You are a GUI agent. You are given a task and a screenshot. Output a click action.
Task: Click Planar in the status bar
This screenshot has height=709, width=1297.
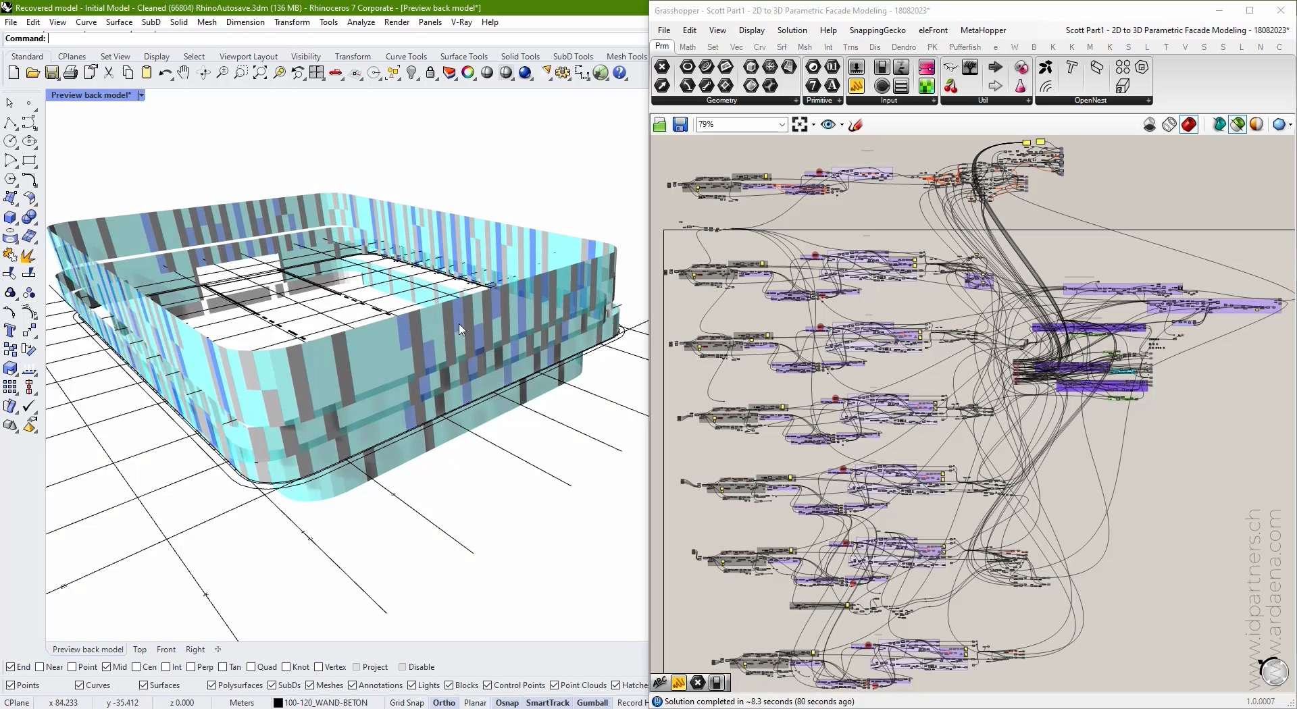point(476,703)
